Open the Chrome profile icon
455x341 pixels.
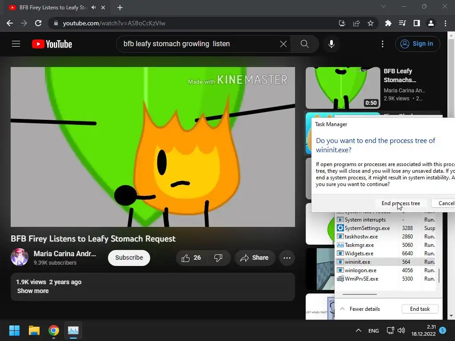point(431,23)
